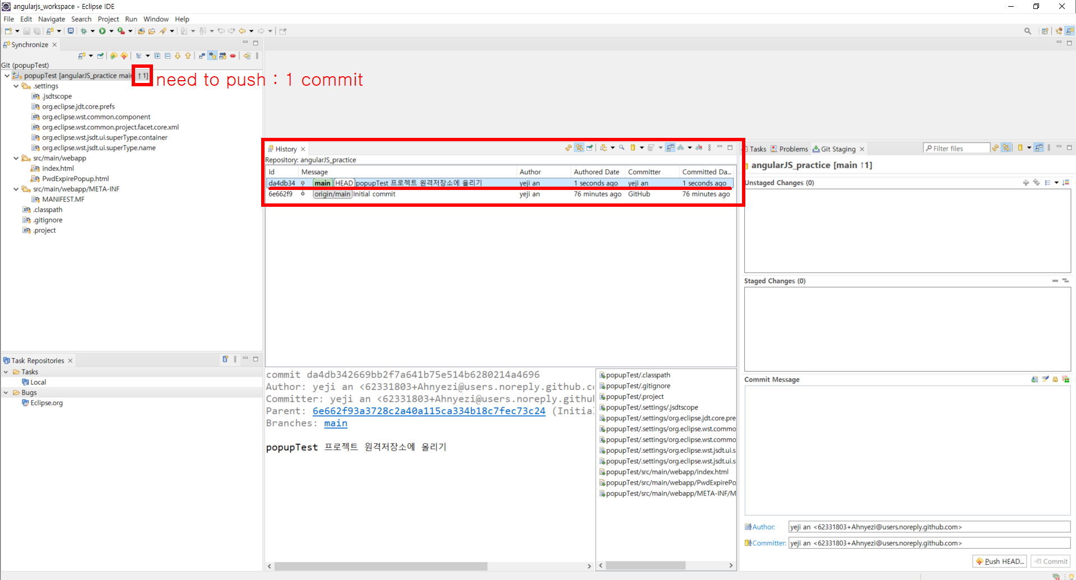1076x580 pixels.
Task: Collapse src/main/webapp folder node
Action: pos(16,159)
